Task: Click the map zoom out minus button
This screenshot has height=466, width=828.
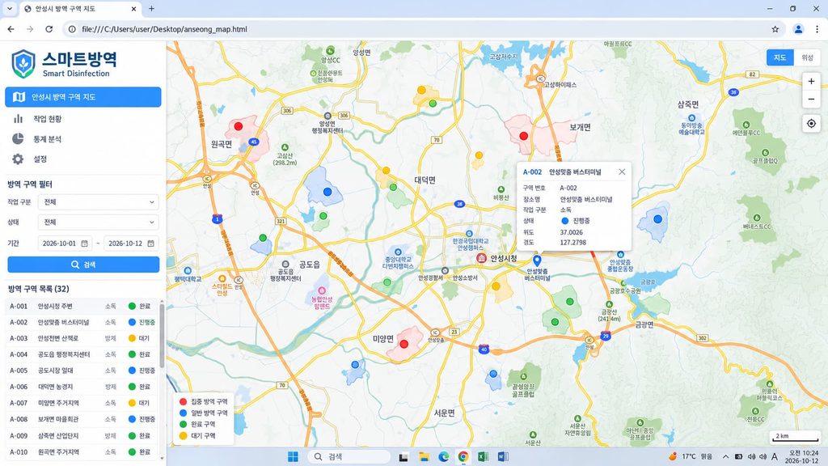Action: (x=811, y=99)
